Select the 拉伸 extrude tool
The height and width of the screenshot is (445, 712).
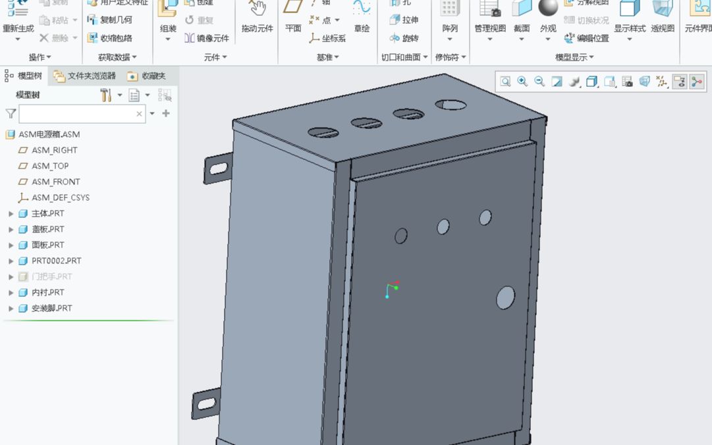pyautogui.click(x=404, y=20)
